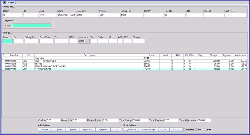The height and width of the screenshot is (135, 250).
Task: Select the TB TEST row
Action: click(125, 63)
